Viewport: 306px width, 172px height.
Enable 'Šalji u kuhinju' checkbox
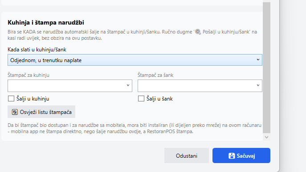click(11, 99)
